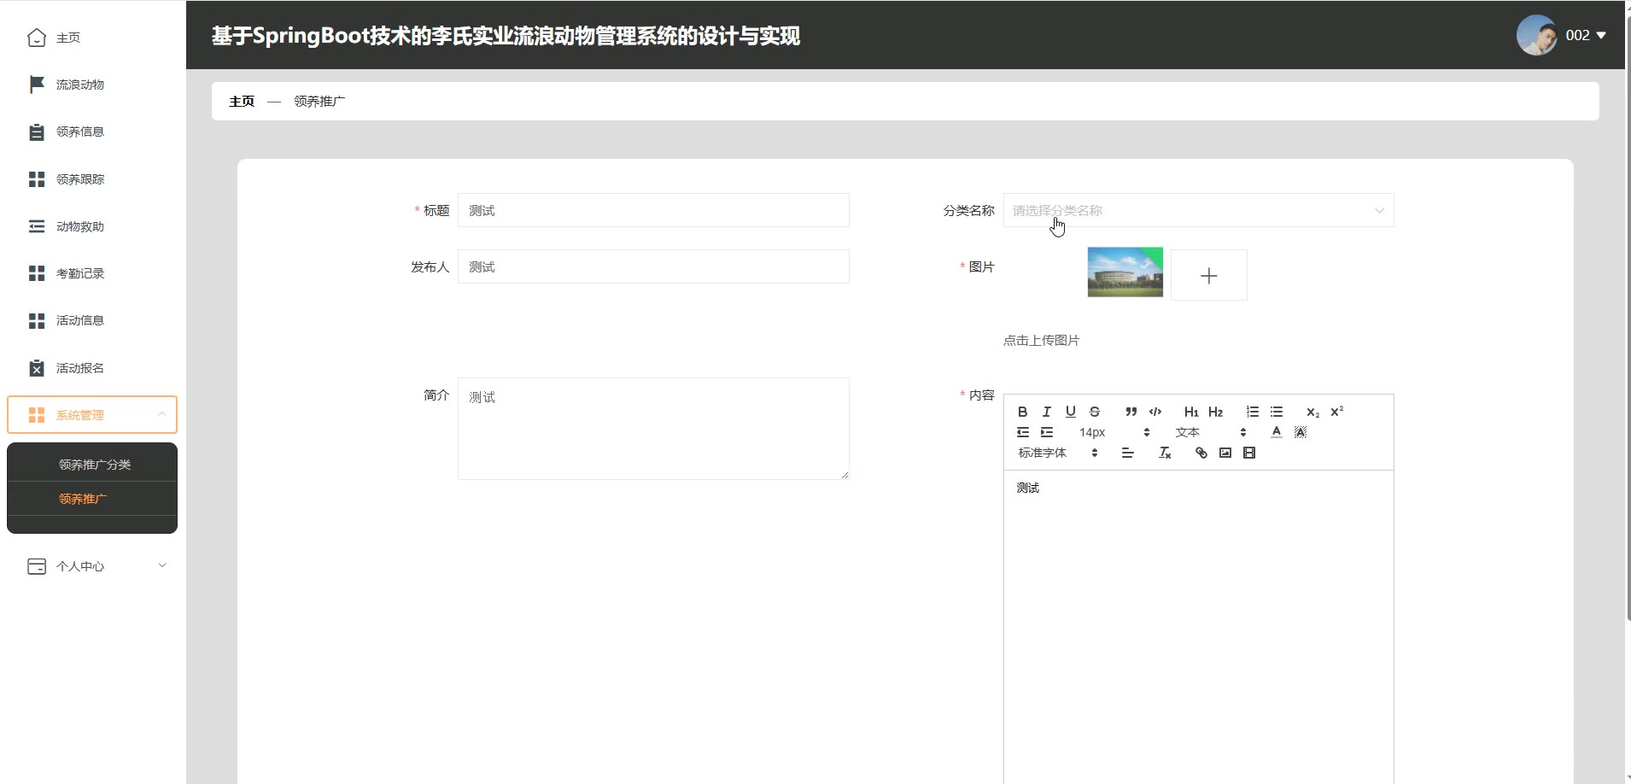Toggle underline formatting in the editor

click(x=1070, y=412)
